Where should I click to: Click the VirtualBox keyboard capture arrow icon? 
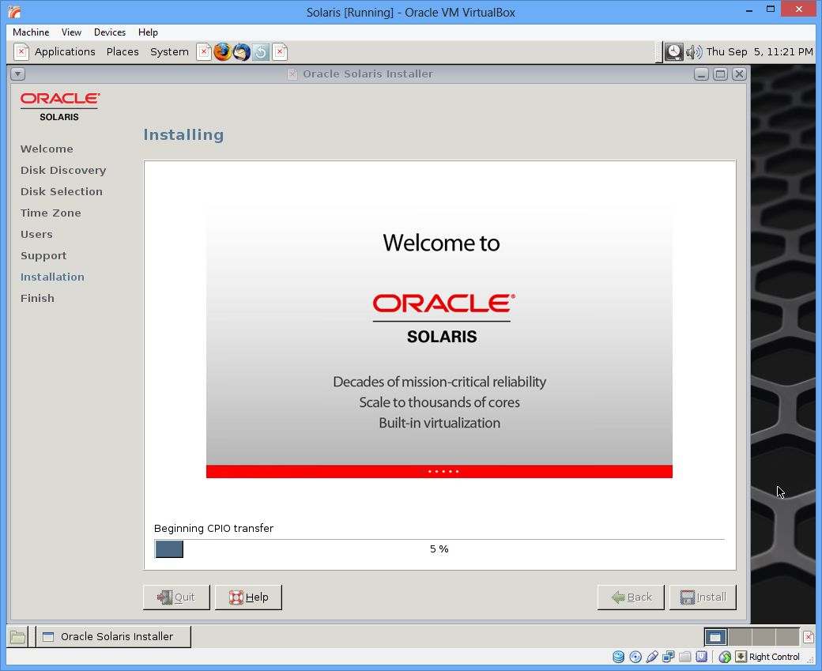pyautogui.click(x=741, y=657)
